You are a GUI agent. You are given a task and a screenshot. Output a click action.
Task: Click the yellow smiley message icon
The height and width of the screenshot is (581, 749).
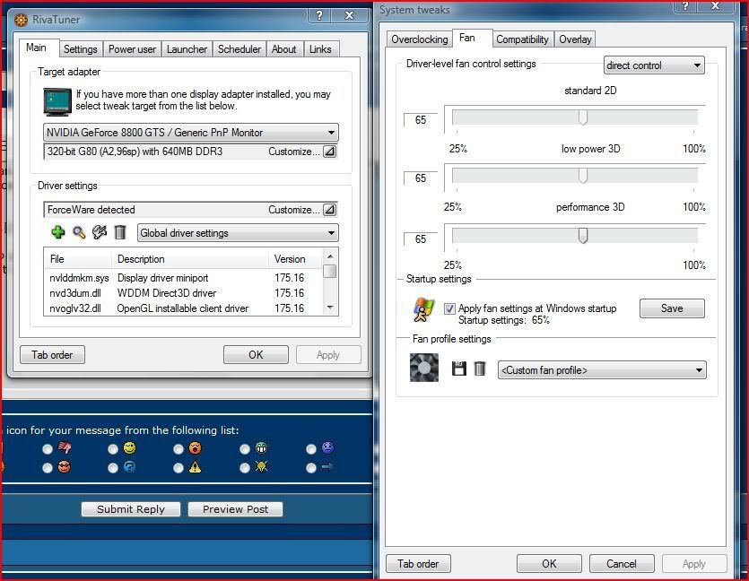[130, 447]
